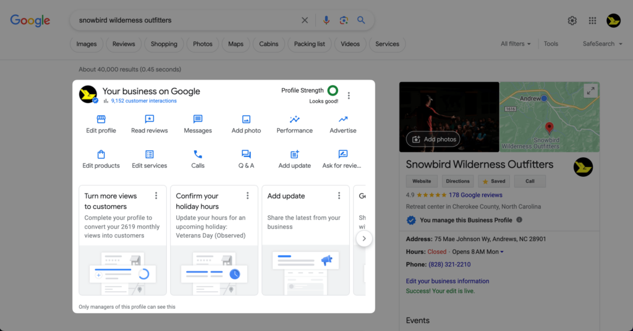Select the Maps filter chip
Viewport: 633px width, 331px height.
click(x=236, y=44)
